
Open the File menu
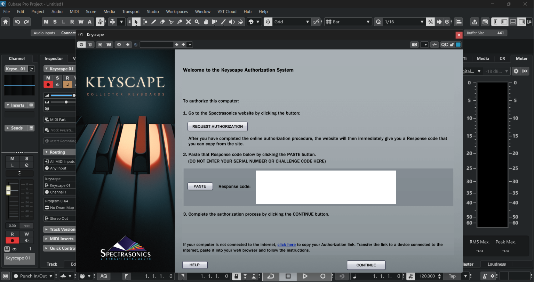(x=6, y=11)
